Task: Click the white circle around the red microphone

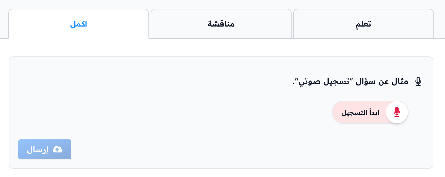Action: click(397, 112)
